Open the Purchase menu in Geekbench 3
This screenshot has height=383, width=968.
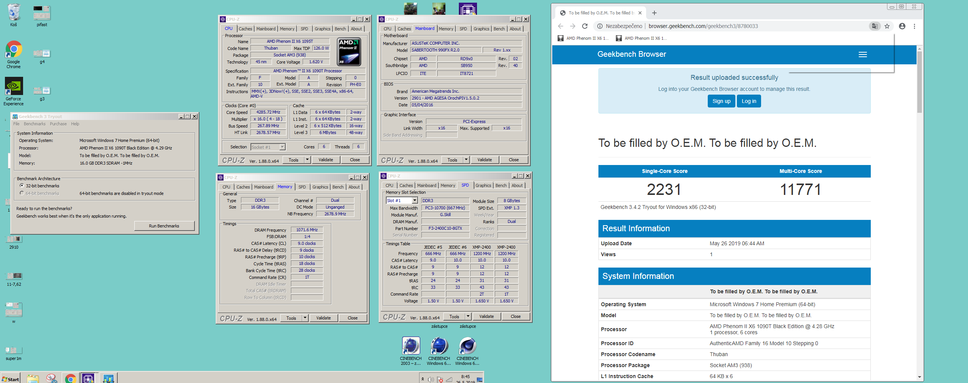coord(58,124)
